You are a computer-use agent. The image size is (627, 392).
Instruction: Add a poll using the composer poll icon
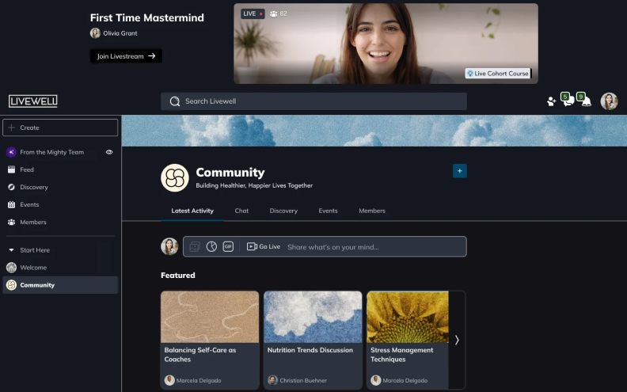[x=211, y=246]
